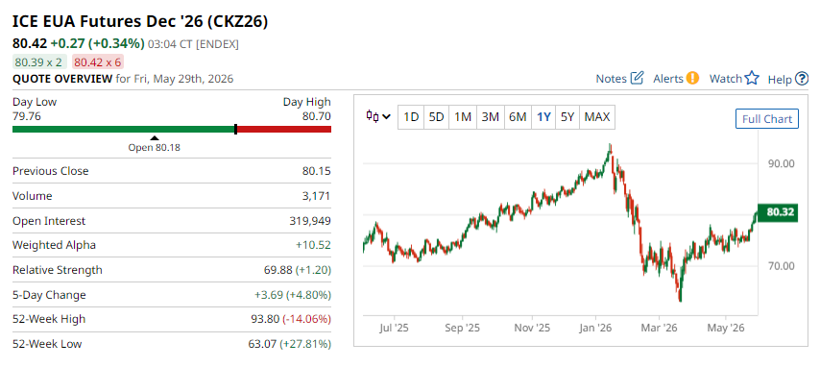Click the QUOTE OVERVIEW heading
The width and height of the screenshot is (820, 367).
coord(62,79)
